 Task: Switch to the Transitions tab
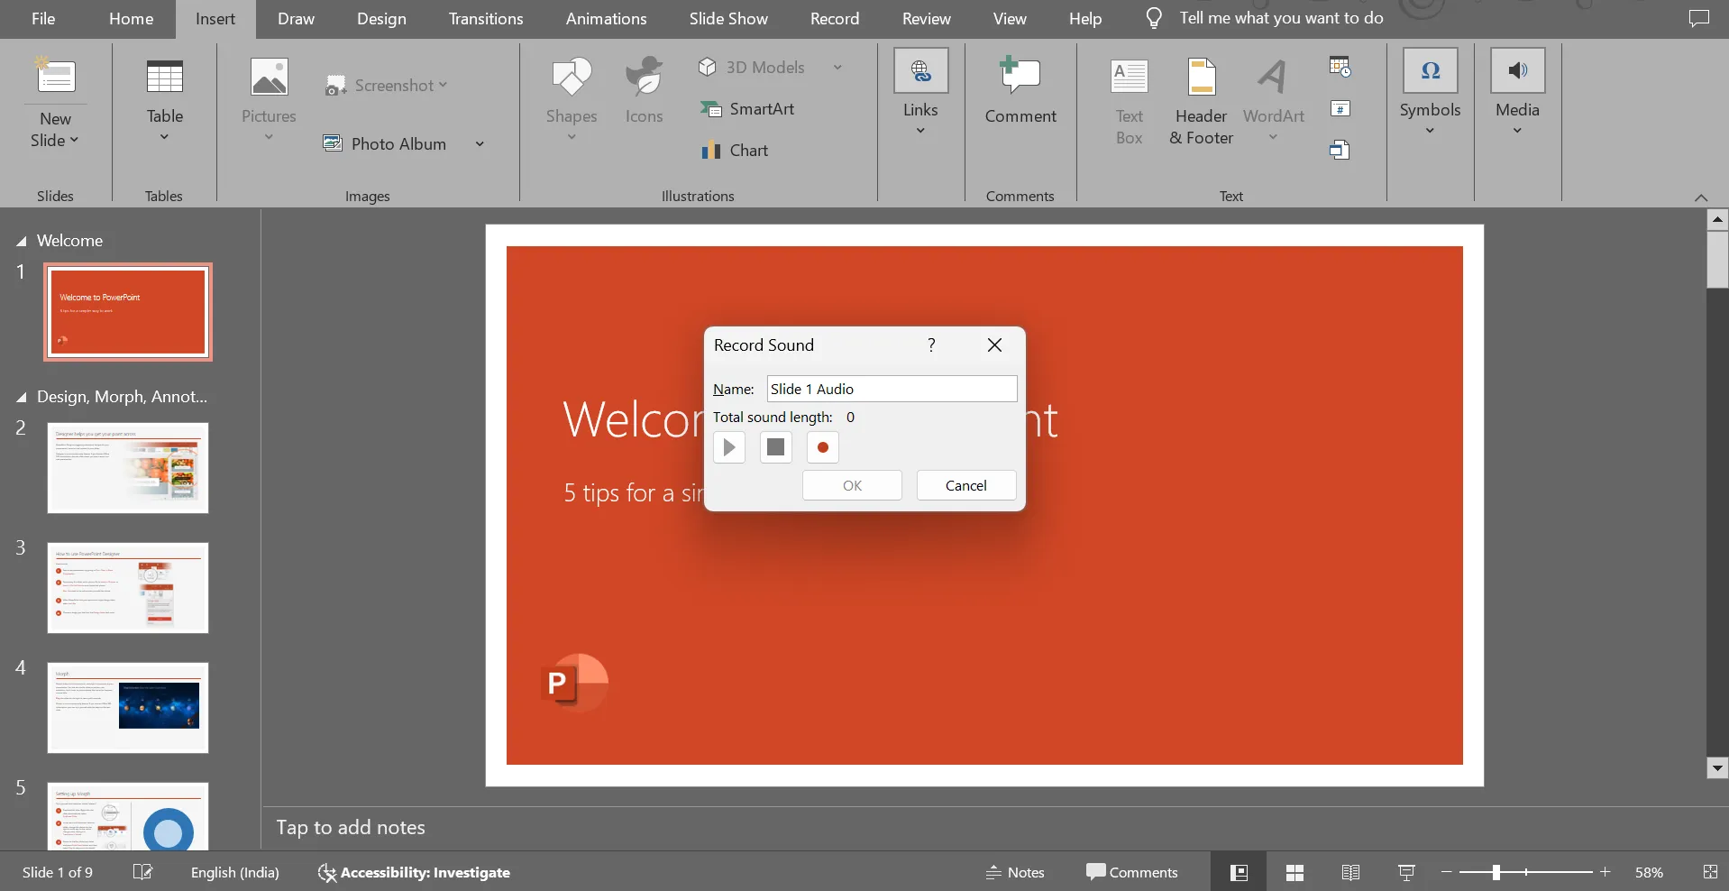[x=486, y=18]
